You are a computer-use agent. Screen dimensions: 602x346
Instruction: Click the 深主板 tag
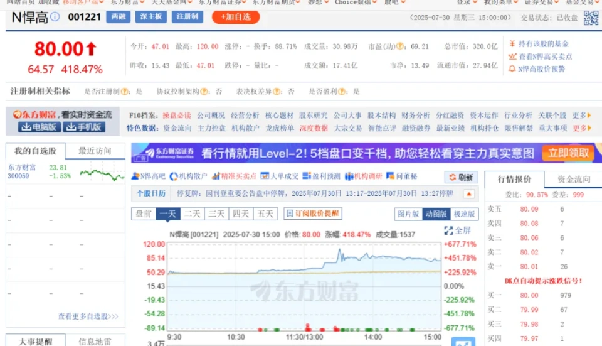click(151, 17)
